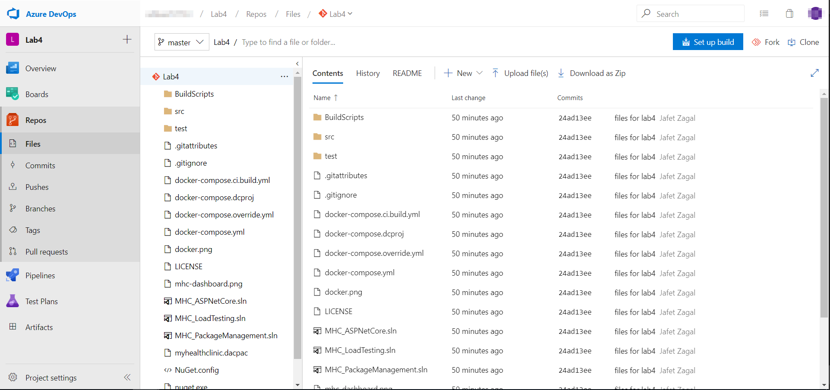Open the Lab4 repository selector dropdown

[335, 14]
